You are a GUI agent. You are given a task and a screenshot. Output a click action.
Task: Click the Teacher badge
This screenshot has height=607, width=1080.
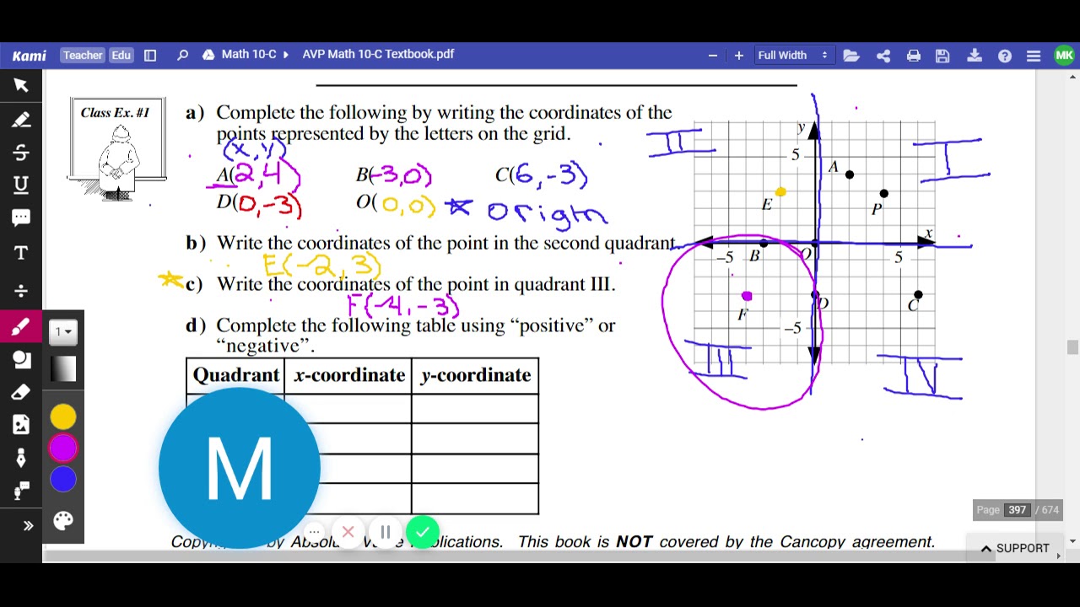[83, 56]
